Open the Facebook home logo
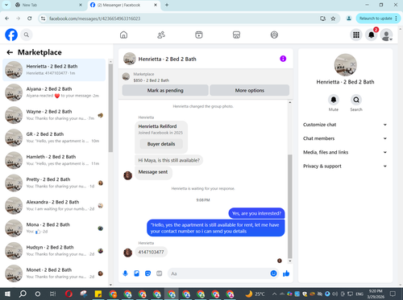This screenshot has width=403, height=300. point(11,35)
